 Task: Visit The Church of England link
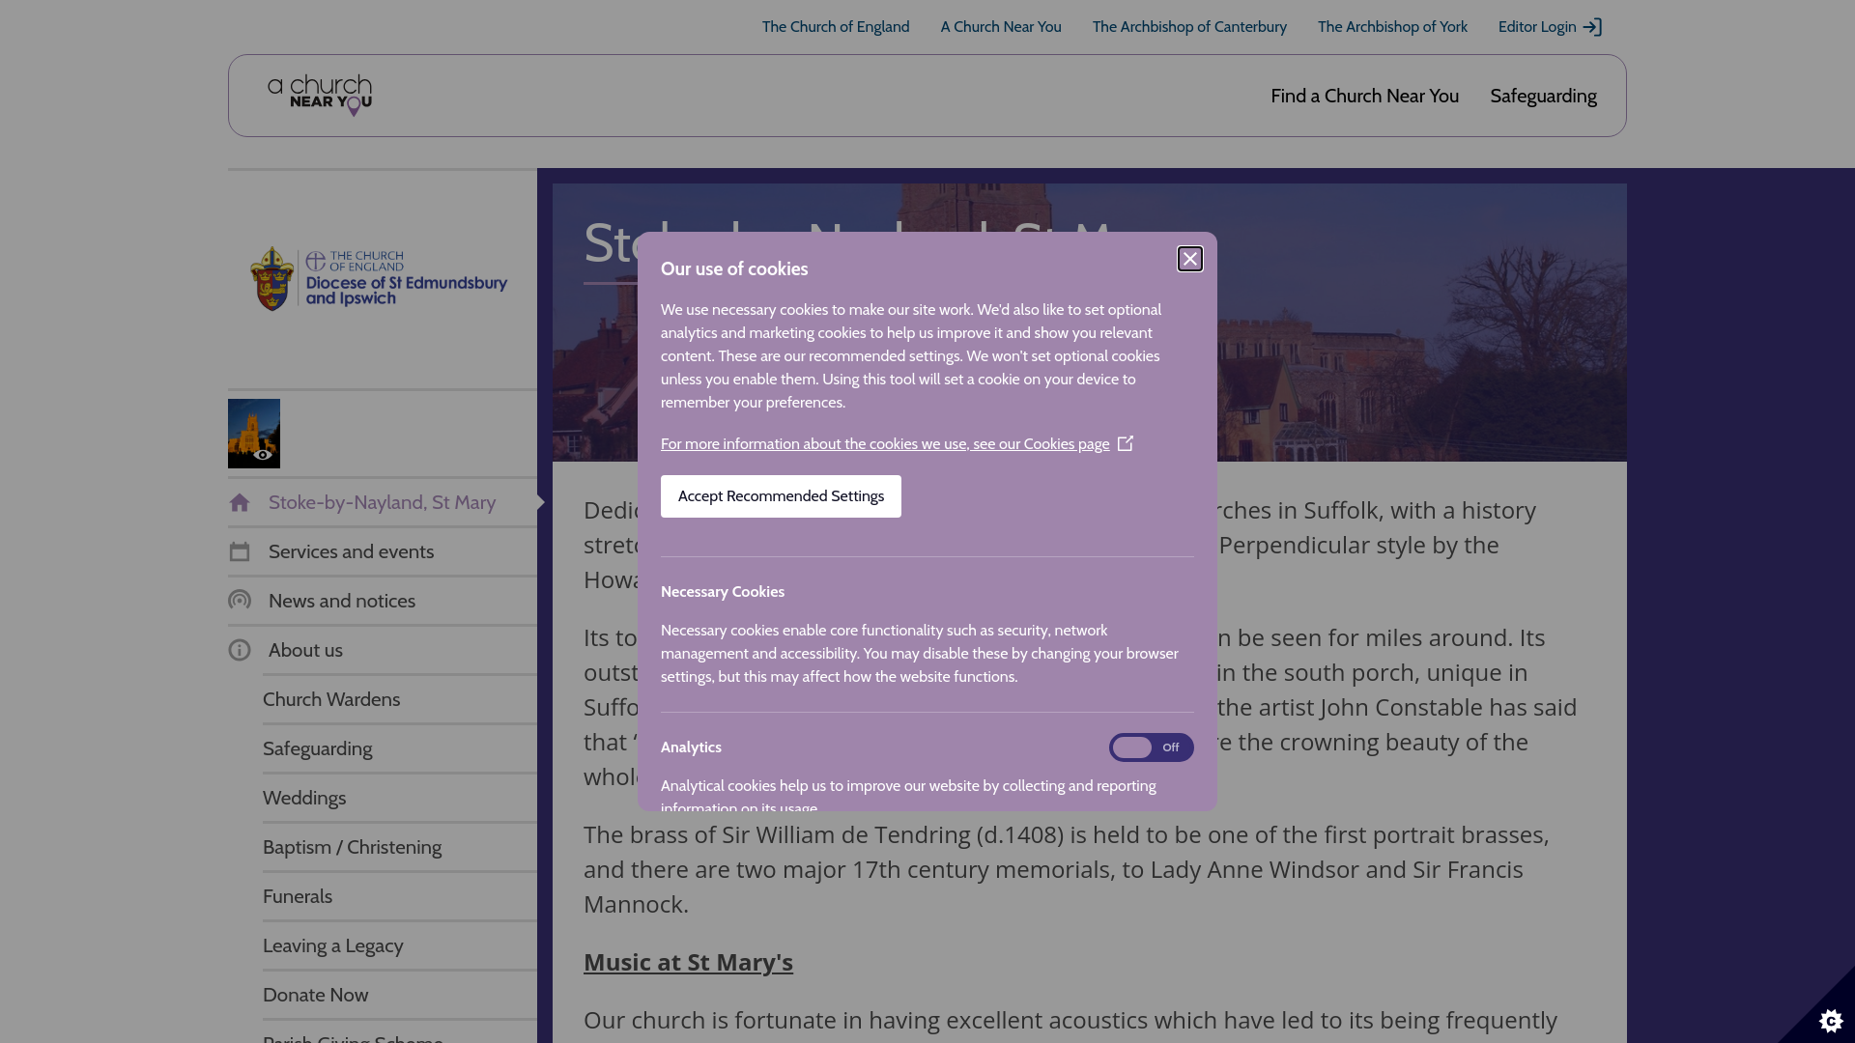pyautogui.click(x=836, y=27)
